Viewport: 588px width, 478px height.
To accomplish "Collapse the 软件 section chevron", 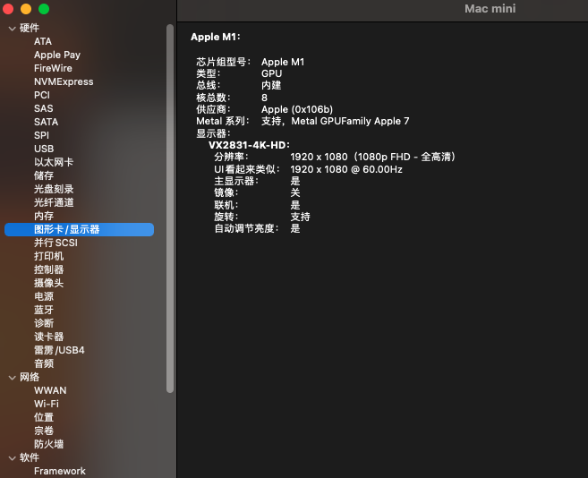I will click(12, 457).
